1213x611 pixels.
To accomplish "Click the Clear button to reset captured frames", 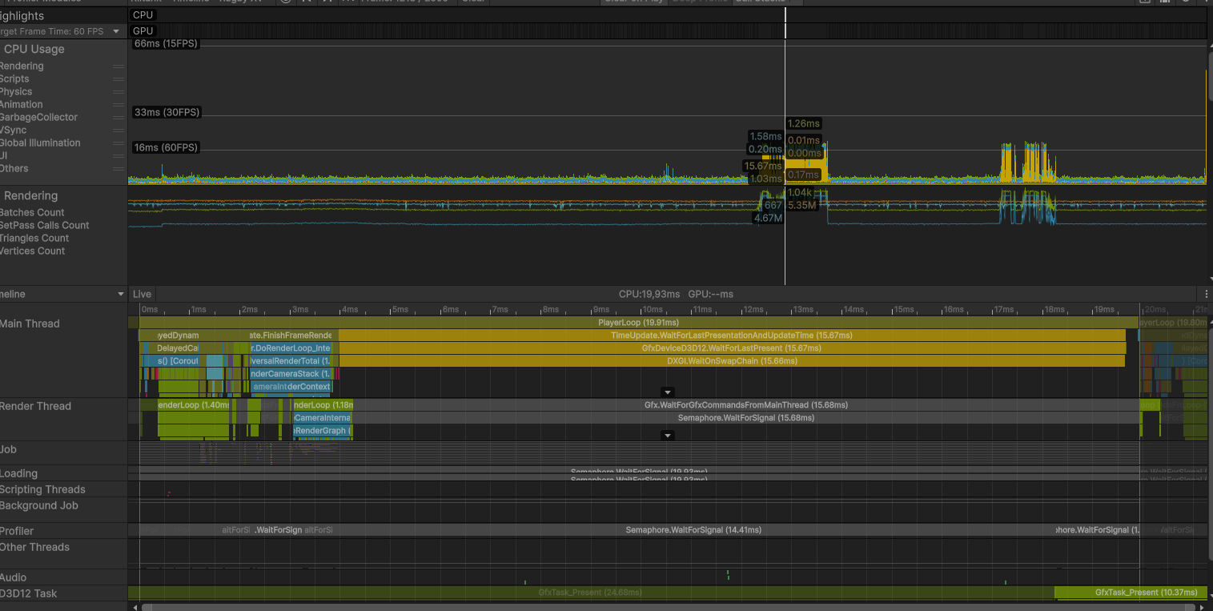I will coord(473,2).
